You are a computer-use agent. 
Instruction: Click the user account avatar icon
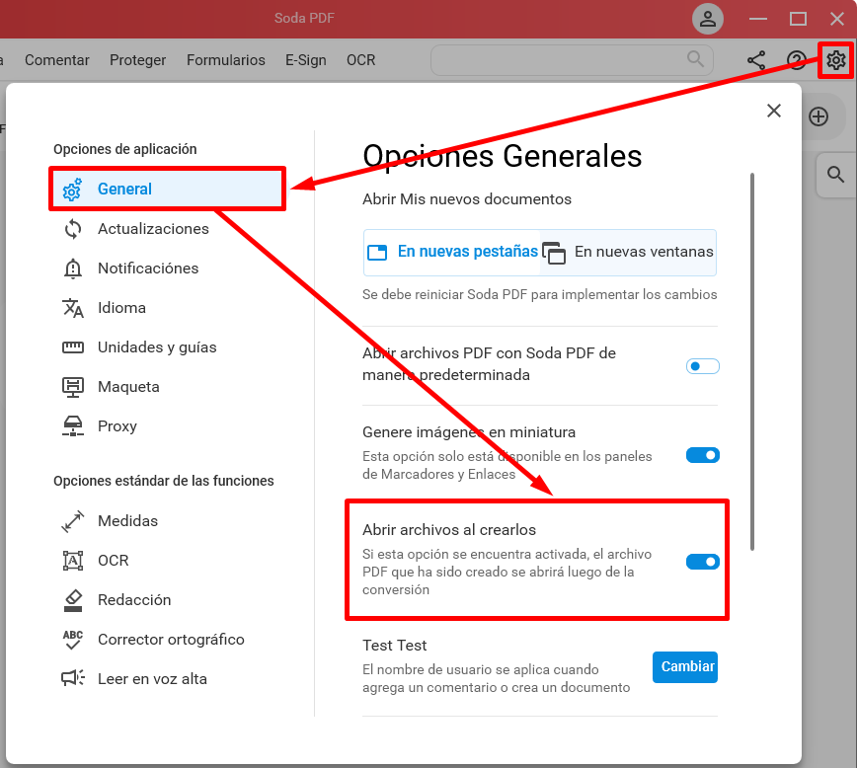click(708, 19)
